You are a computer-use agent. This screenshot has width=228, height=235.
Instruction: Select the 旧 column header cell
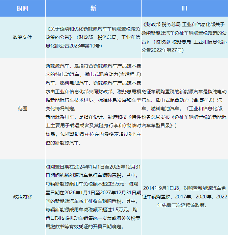click(x=184, y=8)
